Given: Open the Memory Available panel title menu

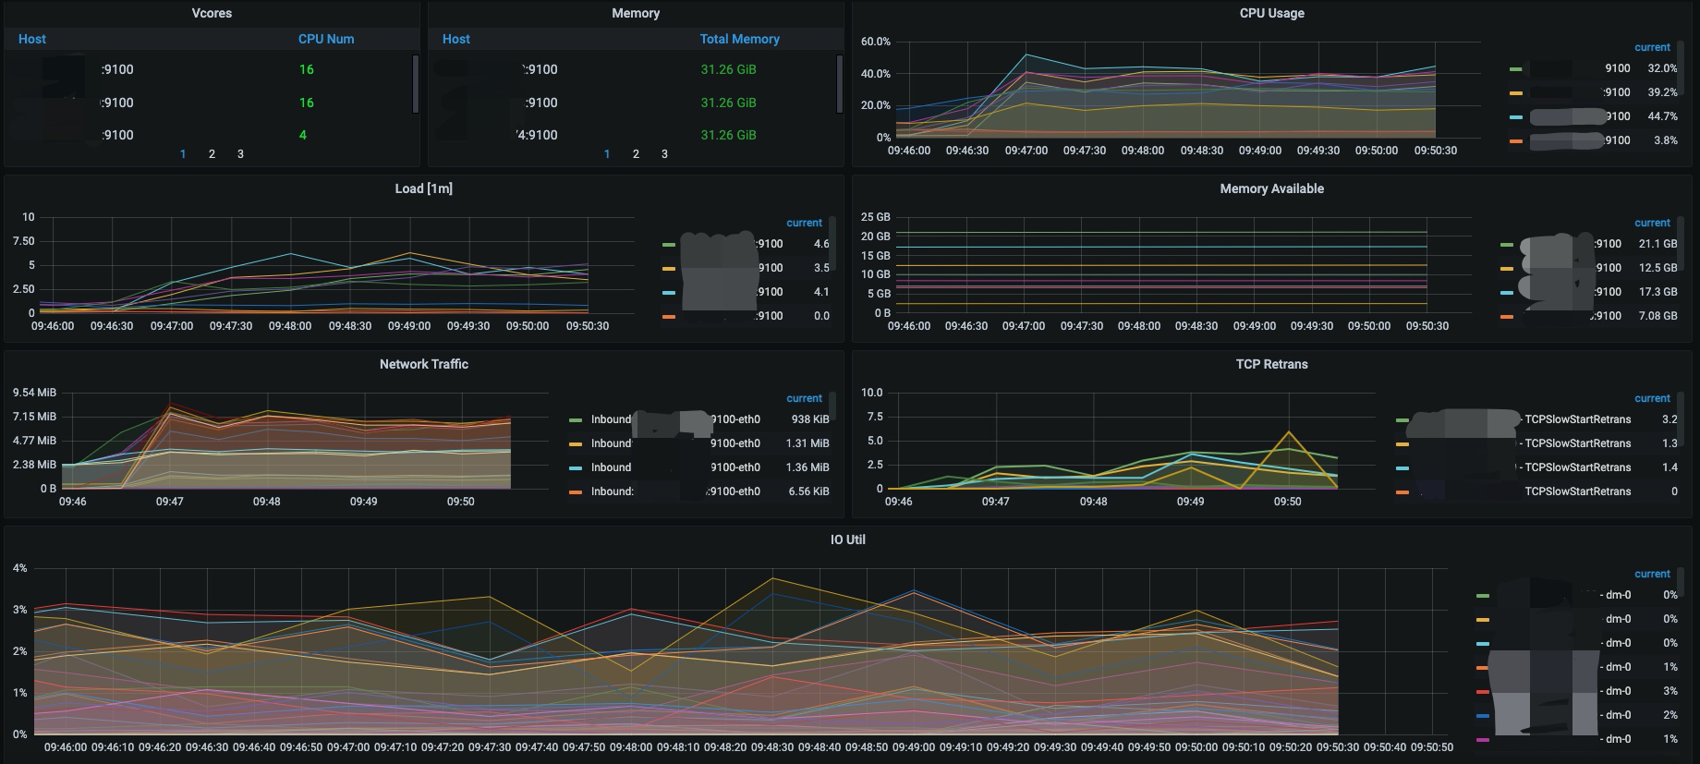Looking at the screenshot, I should 1271,188.
